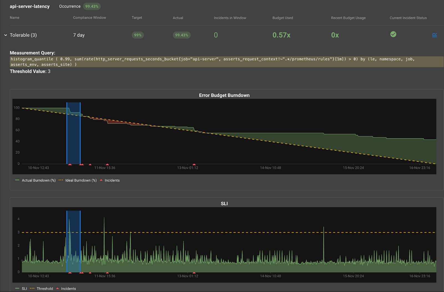Click the blue chart icon in Tolerable row
The width and height of the screenshot is (444, 292).
click(434, 35)
